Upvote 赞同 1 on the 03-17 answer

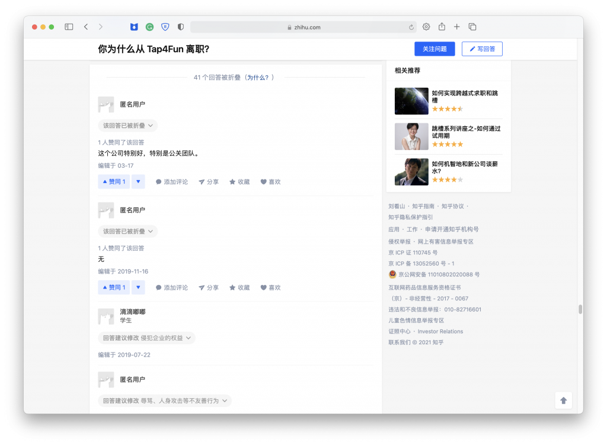point(114,181)
